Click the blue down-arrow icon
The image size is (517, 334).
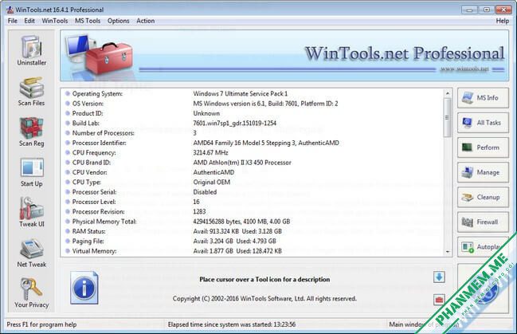(x=439, y=277)
